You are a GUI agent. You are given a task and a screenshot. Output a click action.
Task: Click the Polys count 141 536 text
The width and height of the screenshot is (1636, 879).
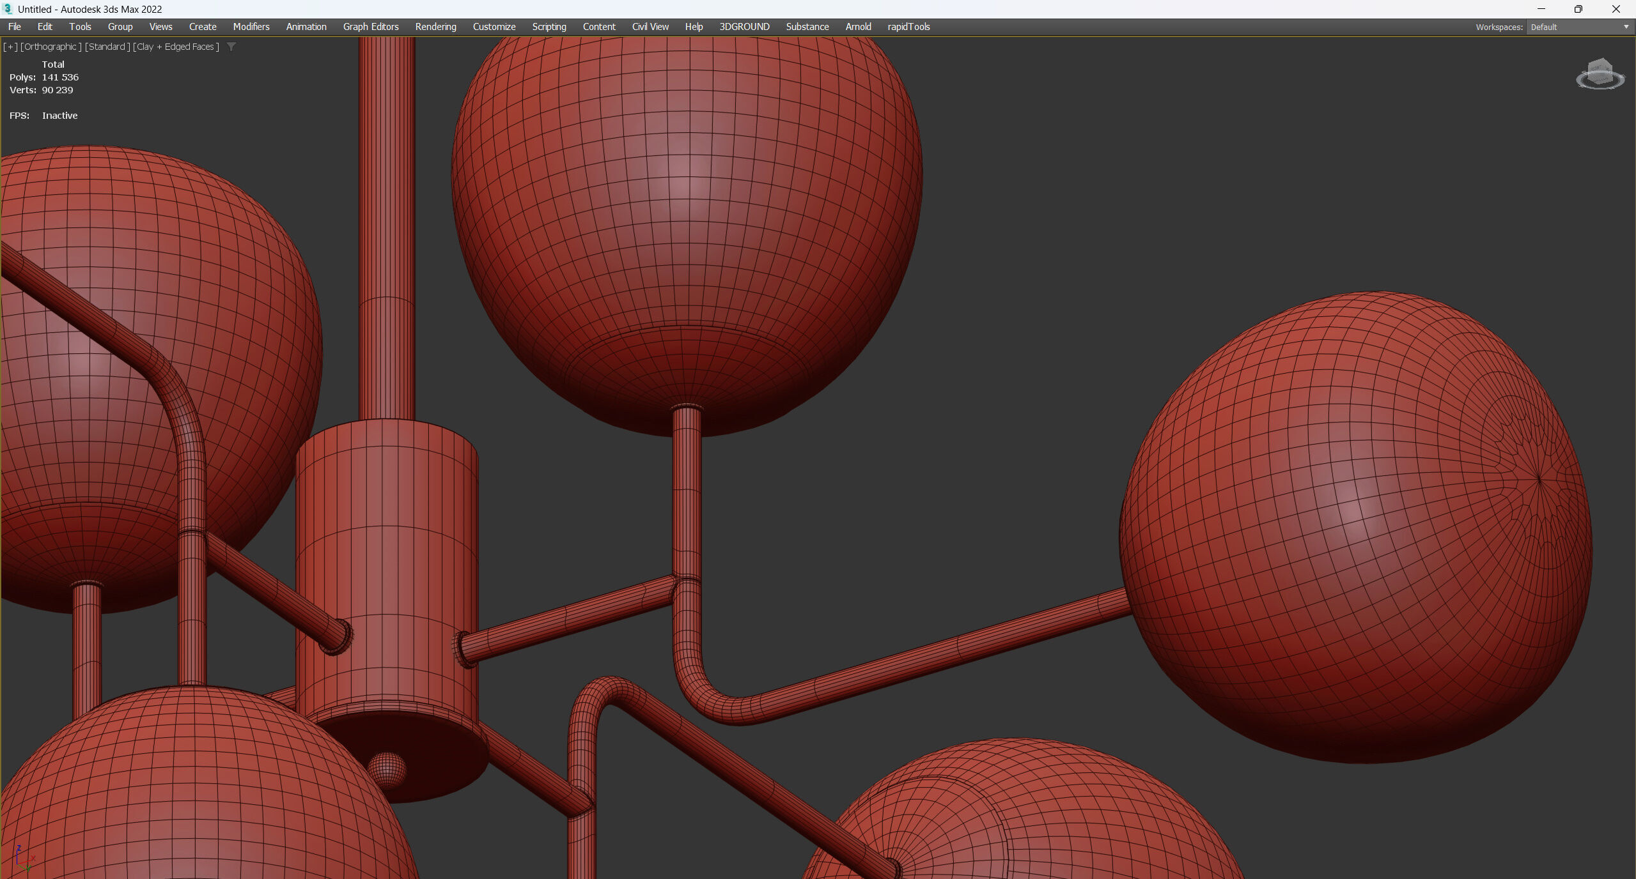point(44,77)
